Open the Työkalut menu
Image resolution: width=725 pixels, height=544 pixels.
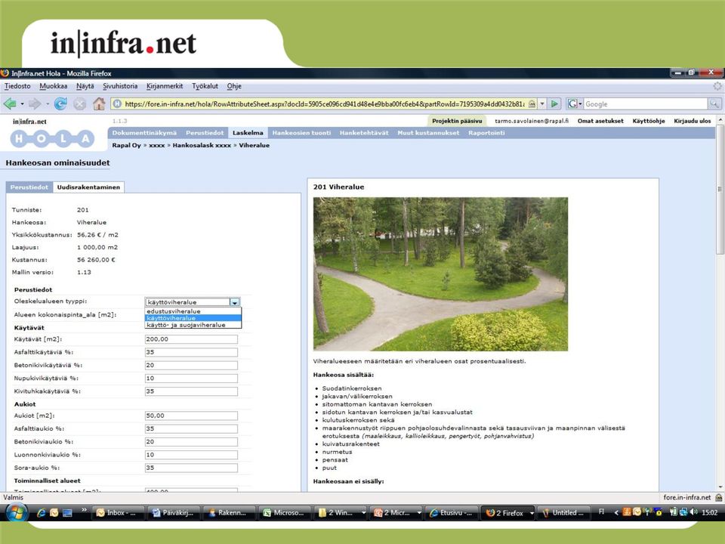205,86
